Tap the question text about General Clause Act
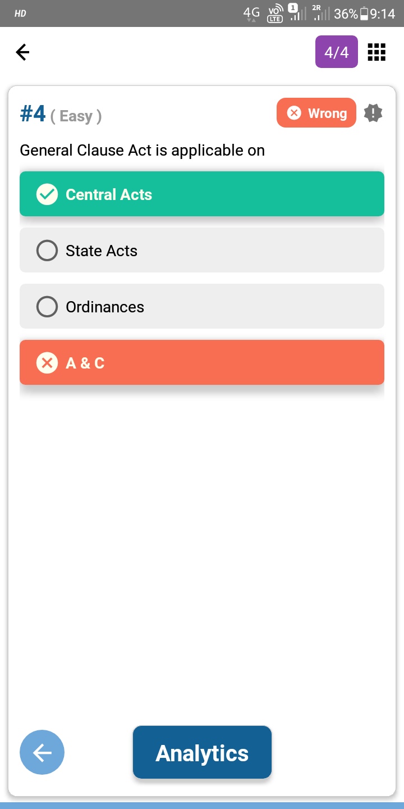 [x=142, y=151]
